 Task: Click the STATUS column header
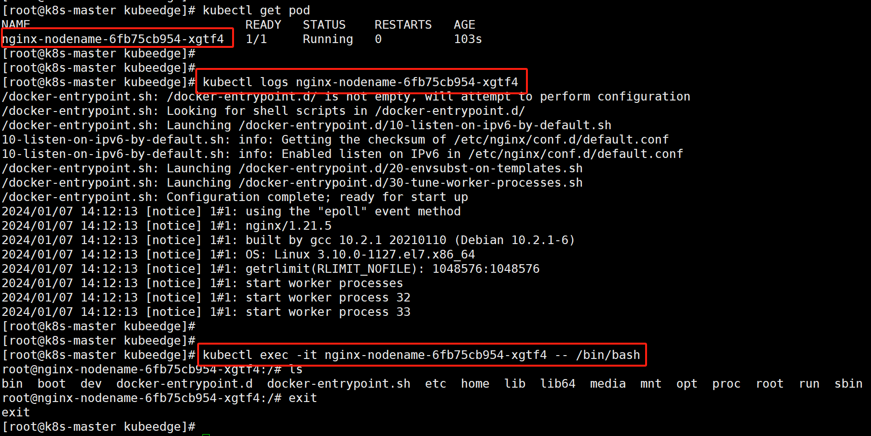point(324,24)
